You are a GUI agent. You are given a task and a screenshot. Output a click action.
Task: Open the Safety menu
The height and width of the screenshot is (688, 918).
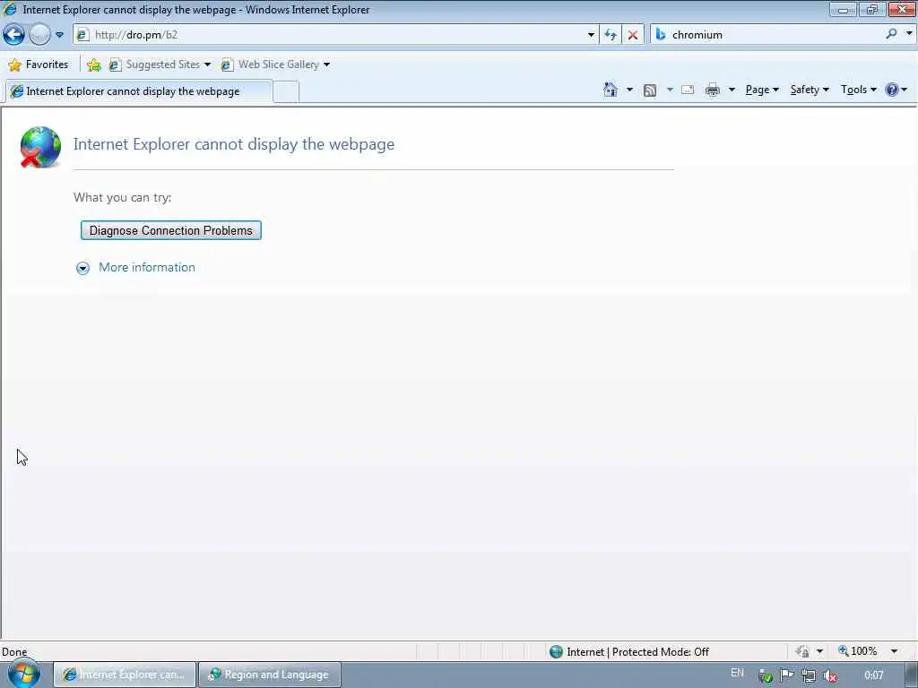810,90
